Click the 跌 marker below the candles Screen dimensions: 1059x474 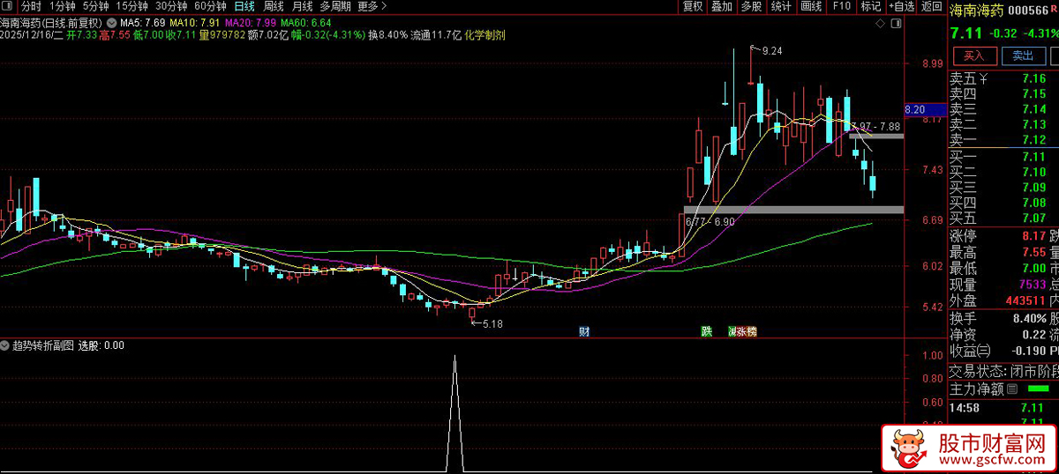706,331
